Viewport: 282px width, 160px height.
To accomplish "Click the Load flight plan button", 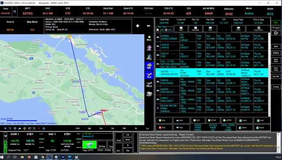I will pos(244,120).
